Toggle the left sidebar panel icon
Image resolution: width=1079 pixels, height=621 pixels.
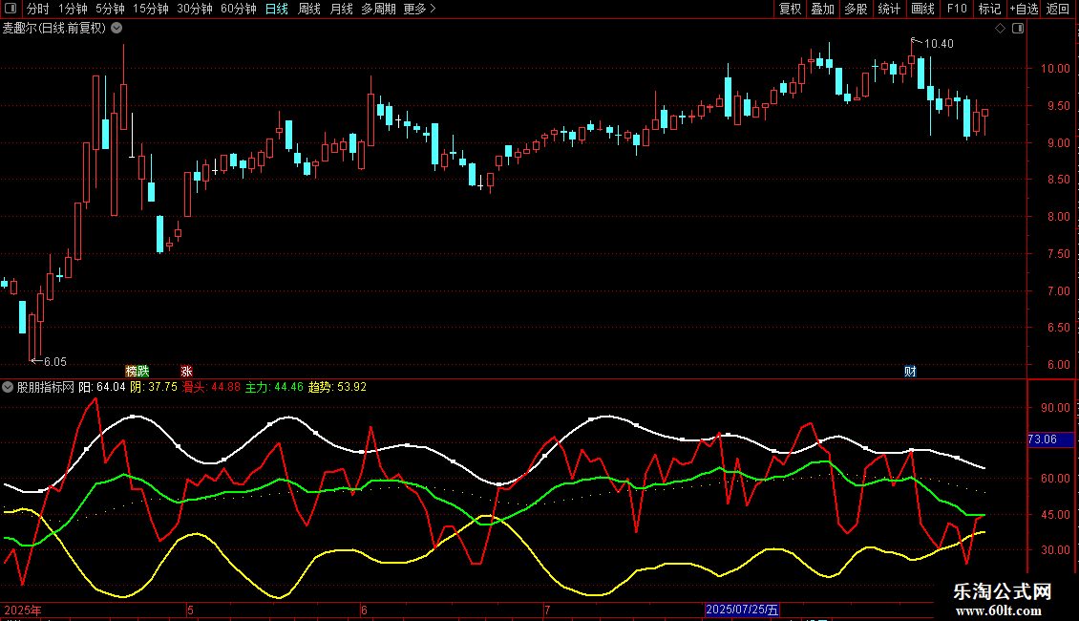[11, 9]
